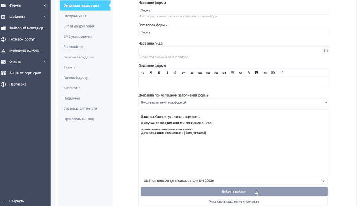Insert a hyperlink via link icon
The image size is (357, 206).
[224, 73]
